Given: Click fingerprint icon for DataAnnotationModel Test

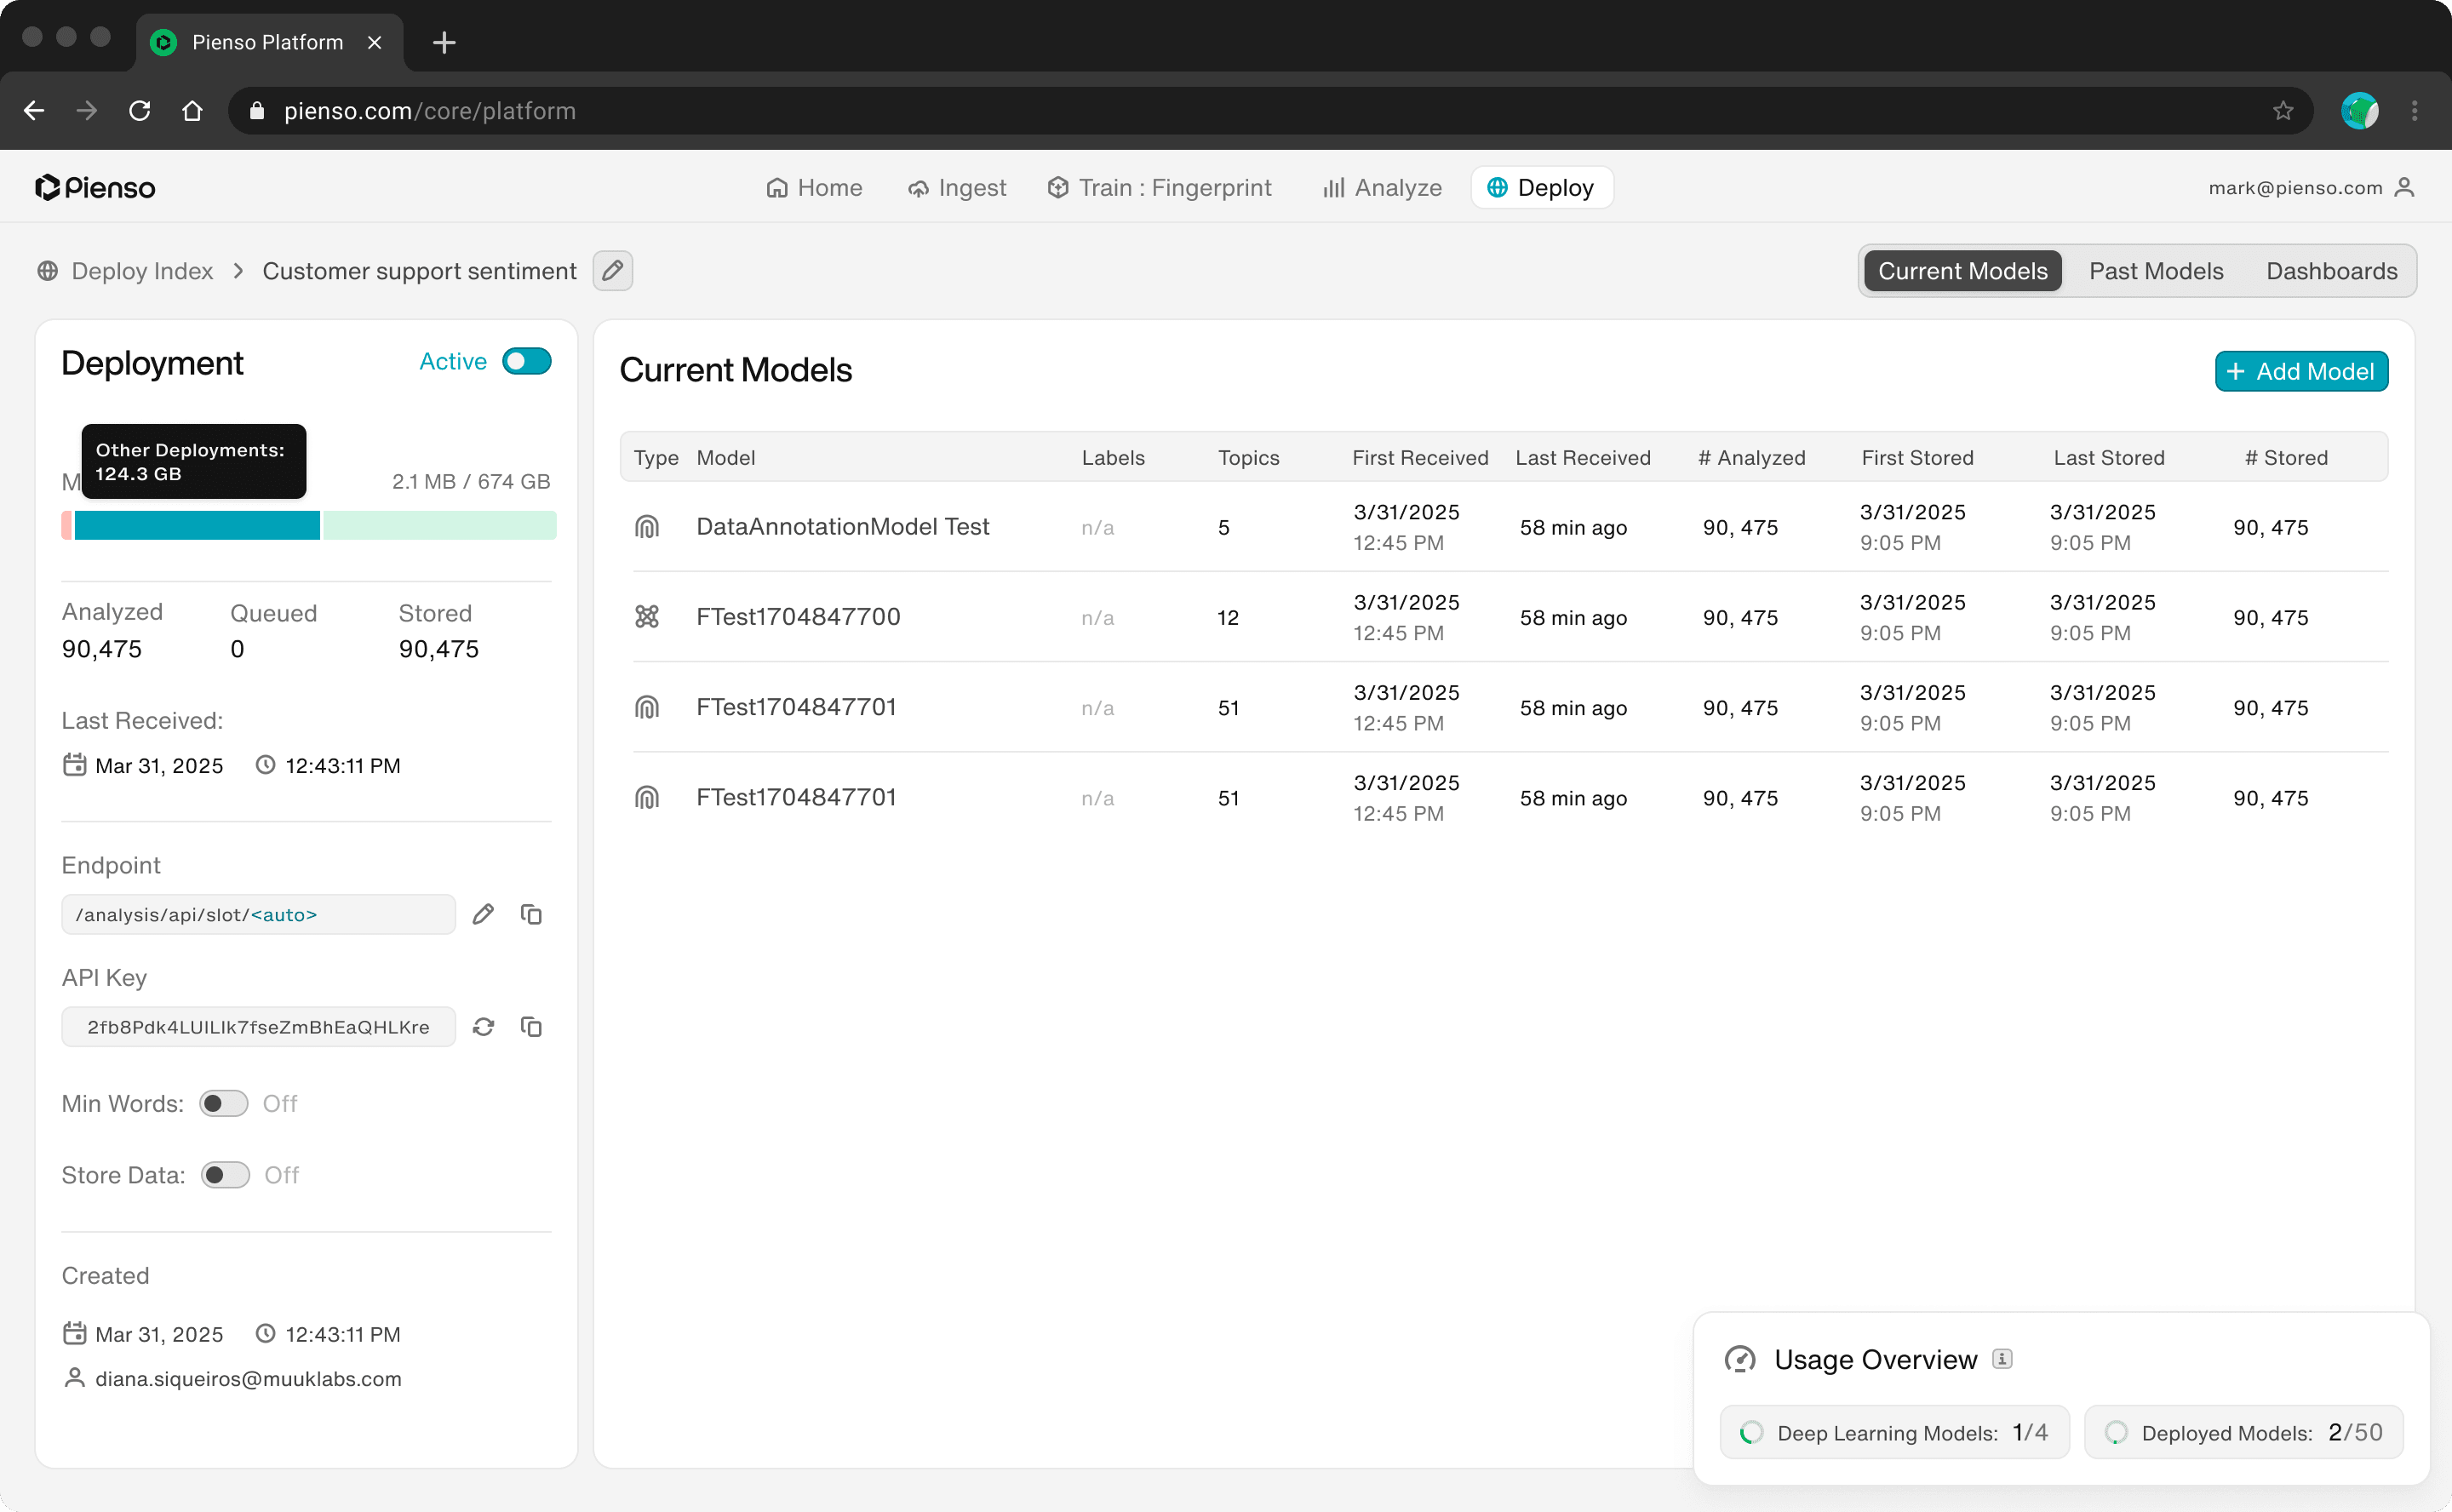Looking at the screenshot, I should tap(647, 527).
